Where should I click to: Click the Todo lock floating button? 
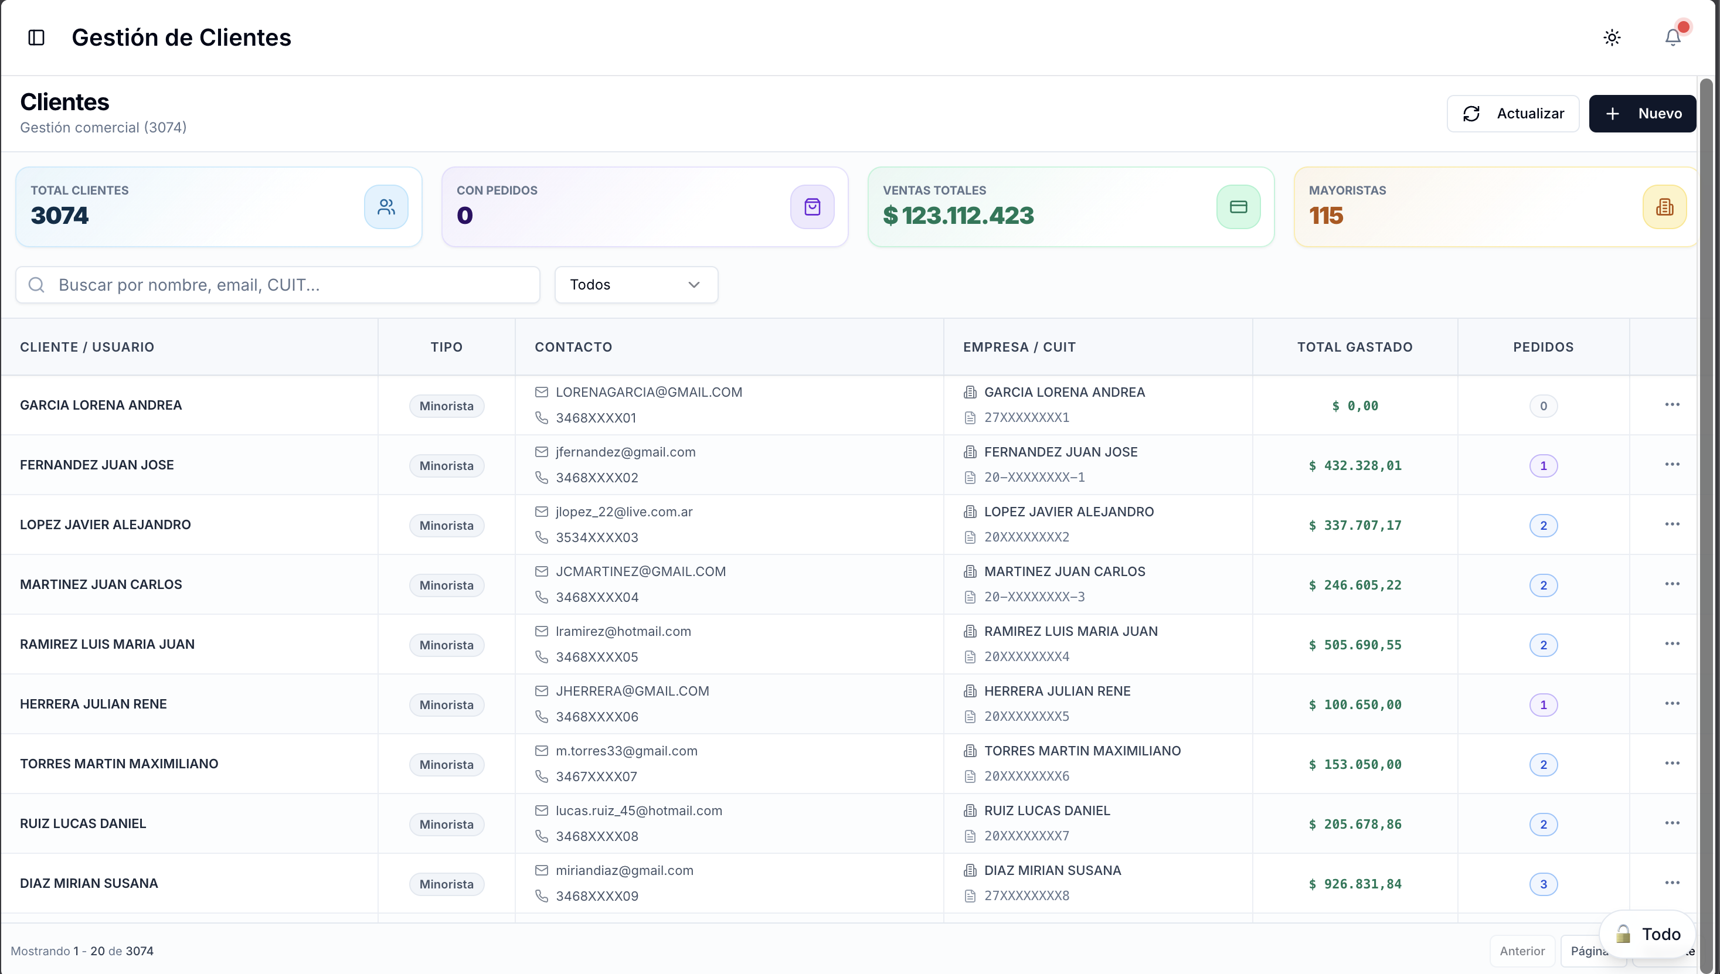click(x=1647, y=934)
